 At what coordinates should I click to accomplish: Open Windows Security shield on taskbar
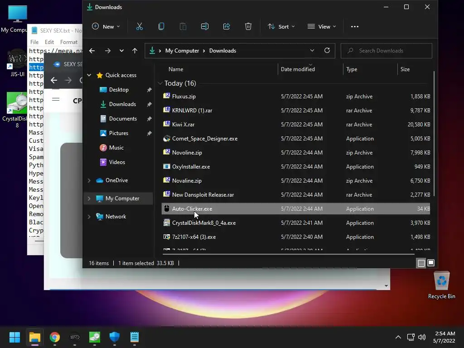pyautogui.click(x=115, y=337)
